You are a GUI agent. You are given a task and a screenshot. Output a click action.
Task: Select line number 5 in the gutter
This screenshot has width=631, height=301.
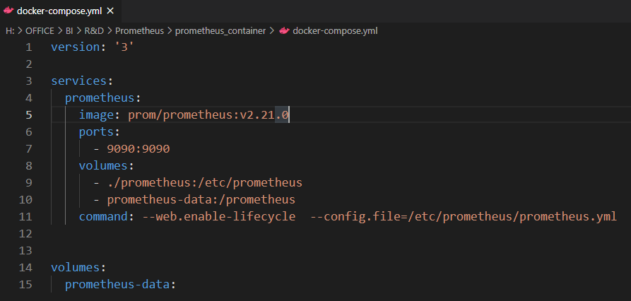[28, 115]
